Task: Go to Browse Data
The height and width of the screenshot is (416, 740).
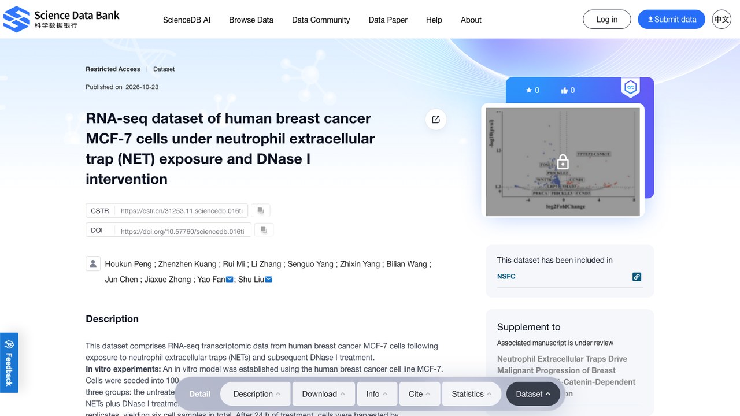Action: click(251, 20)
